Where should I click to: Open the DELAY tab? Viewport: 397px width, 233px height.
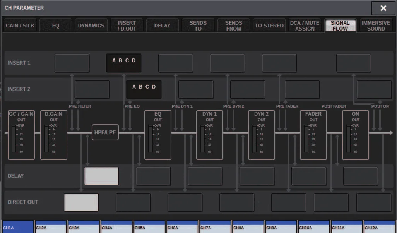pos(162,26)
